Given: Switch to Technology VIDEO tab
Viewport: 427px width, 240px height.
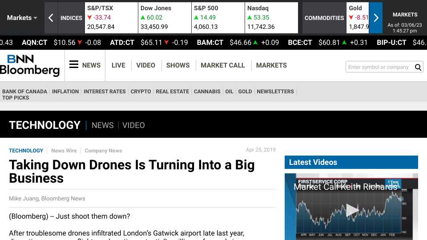Looking at the screenshot, I should [x=133, y=125].
